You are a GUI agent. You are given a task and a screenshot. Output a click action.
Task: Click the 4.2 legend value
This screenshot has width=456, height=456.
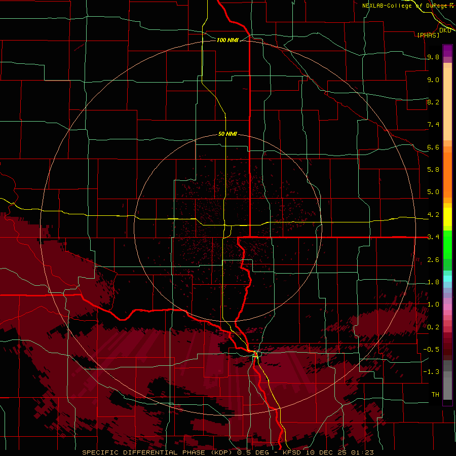pyautogui.click(x=433, y=215)
